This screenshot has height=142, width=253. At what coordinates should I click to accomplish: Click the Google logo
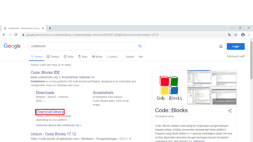pos(12,46)
